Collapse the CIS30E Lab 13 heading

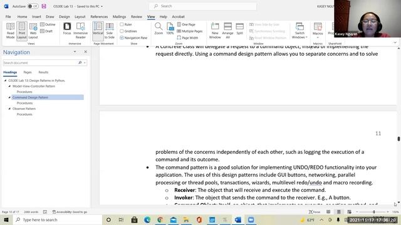coord(6,81)
